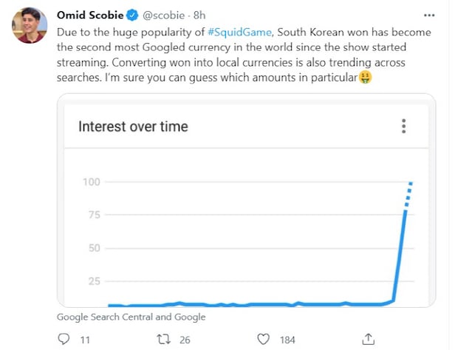Like the tweet with the heart icon
This screenshot has height=350, width=455.
point(263,339)
